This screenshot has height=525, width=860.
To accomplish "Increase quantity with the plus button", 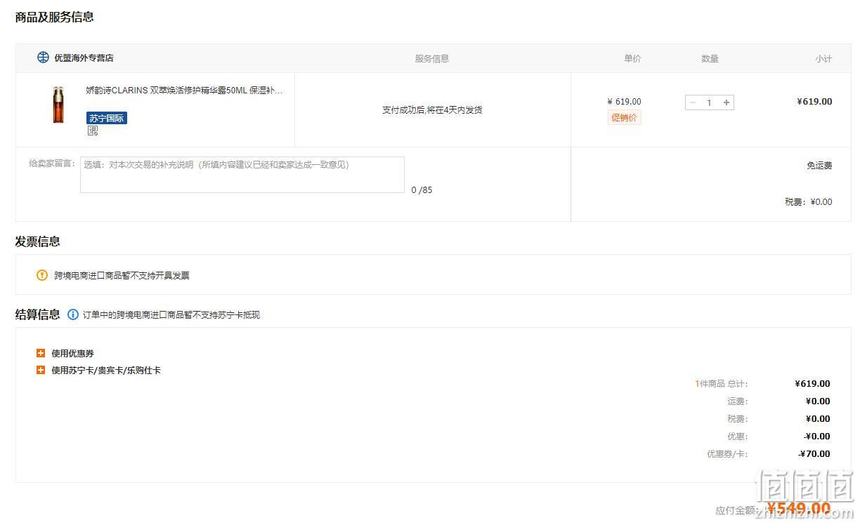I will point(727,102).
